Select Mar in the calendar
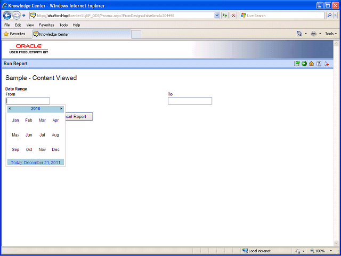Screen dimensions: 341x256 click(42, 120)
